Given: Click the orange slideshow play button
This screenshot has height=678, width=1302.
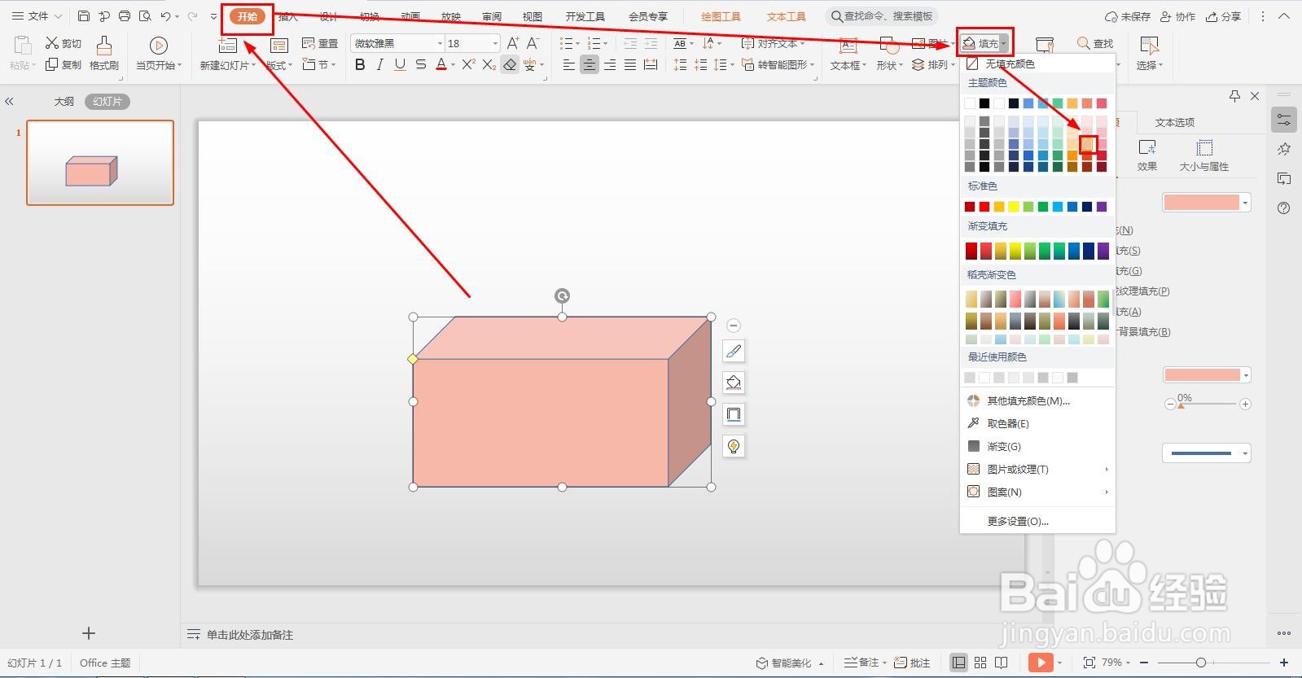Looking at the screenshot, I should (1041, 663).
